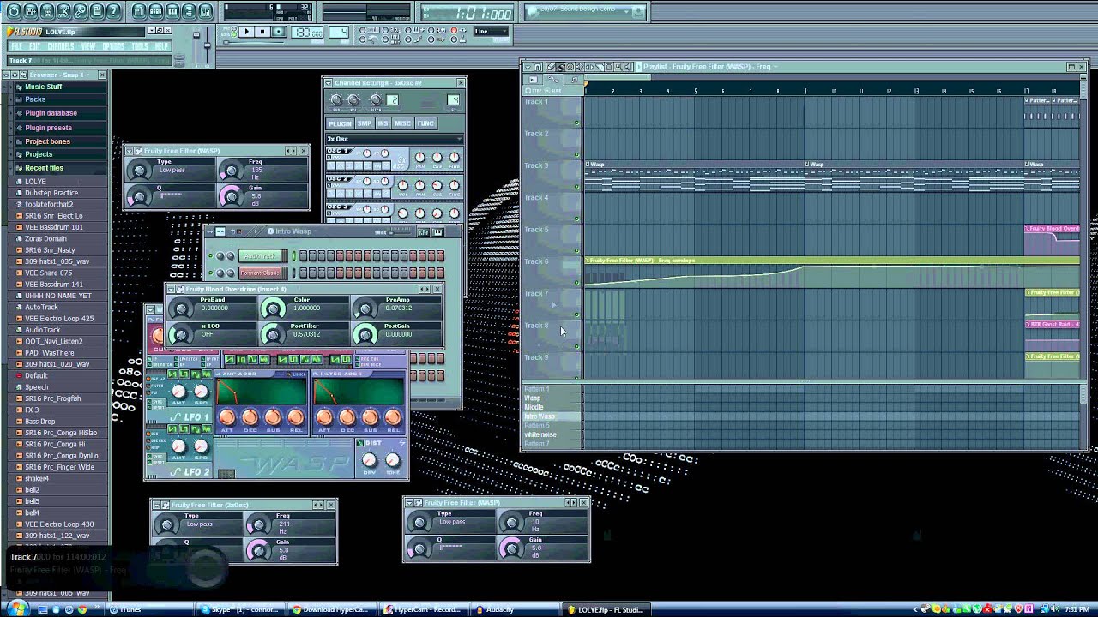This screenshot has width=1098, height=617.
Task: Open the HELP menu
Action: (x=161, y=46)
